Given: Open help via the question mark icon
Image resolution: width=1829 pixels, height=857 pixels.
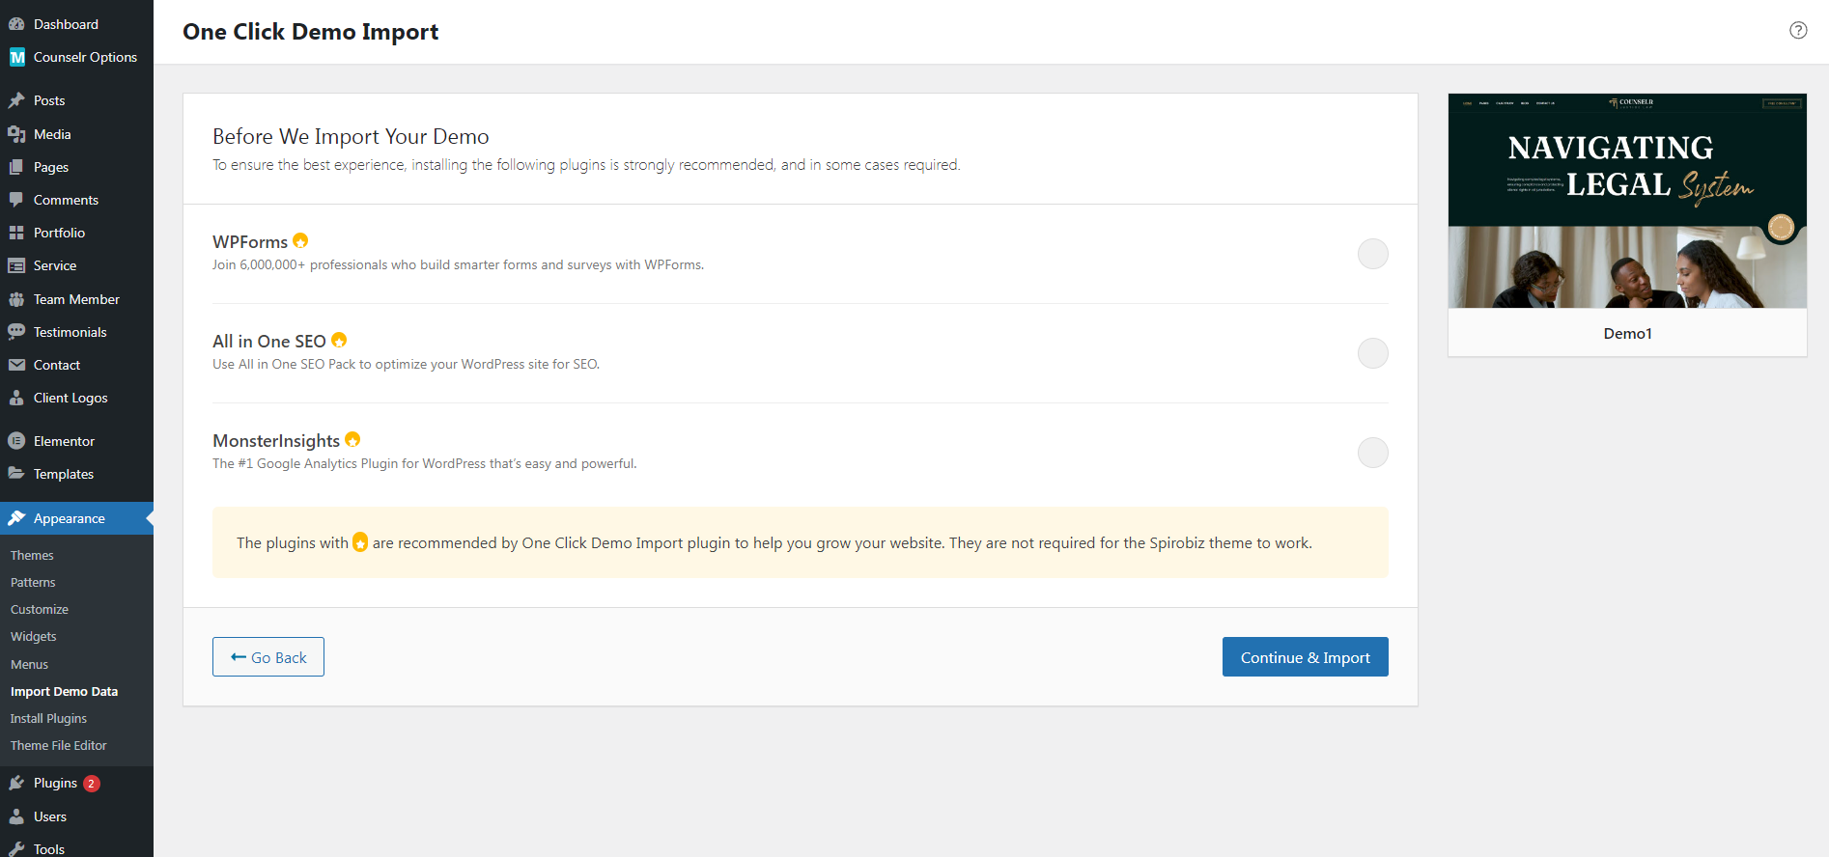Looking at the screenshot, I should coord(1798,30).
